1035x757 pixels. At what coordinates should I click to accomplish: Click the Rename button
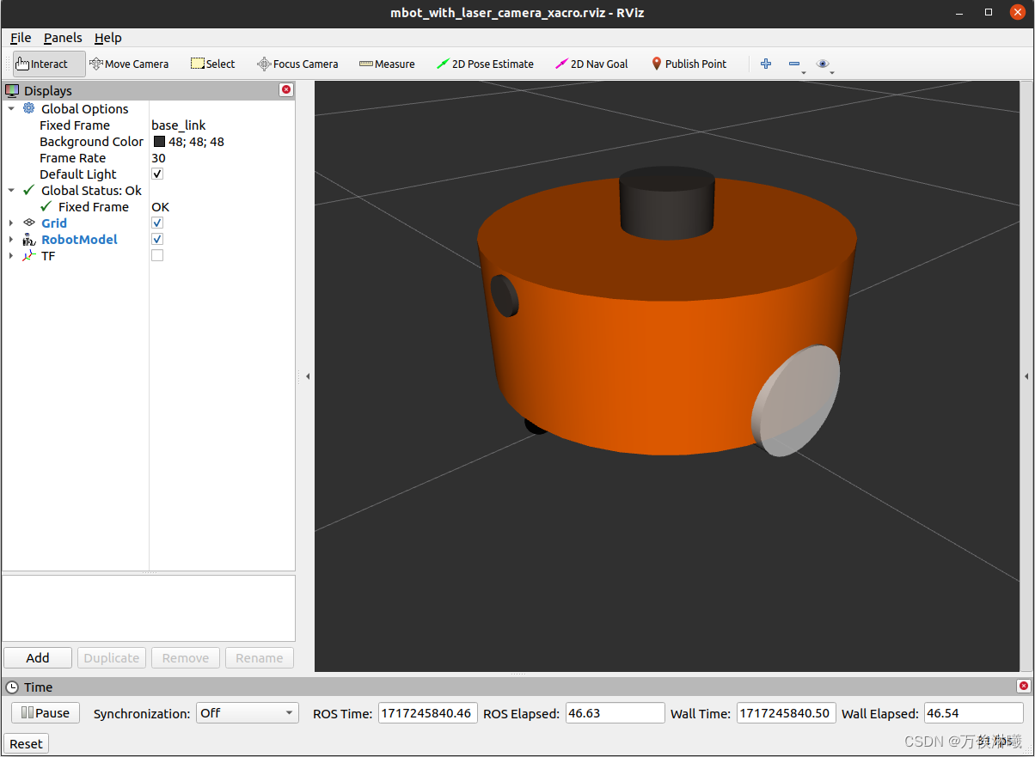(260, 657)
